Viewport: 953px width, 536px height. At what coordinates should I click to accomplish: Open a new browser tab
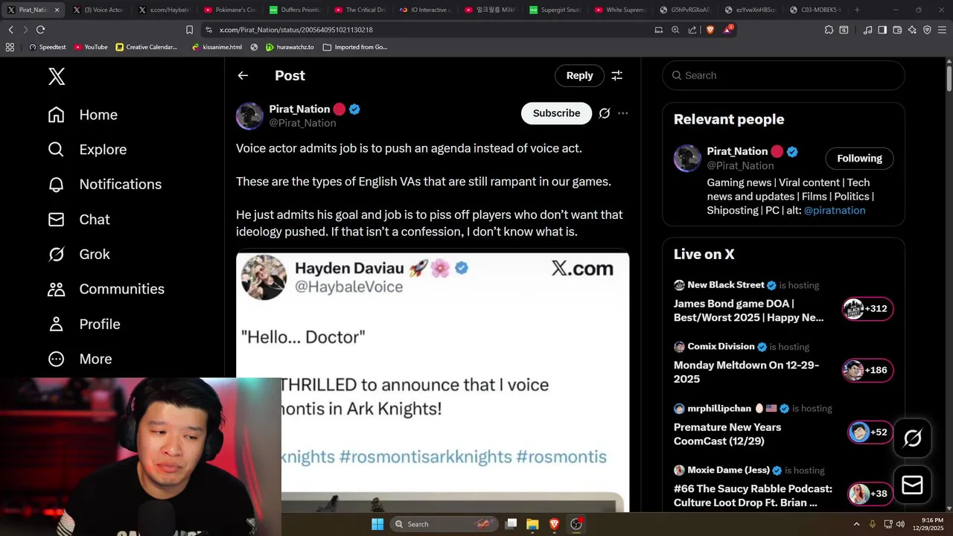tap(857, 10)
